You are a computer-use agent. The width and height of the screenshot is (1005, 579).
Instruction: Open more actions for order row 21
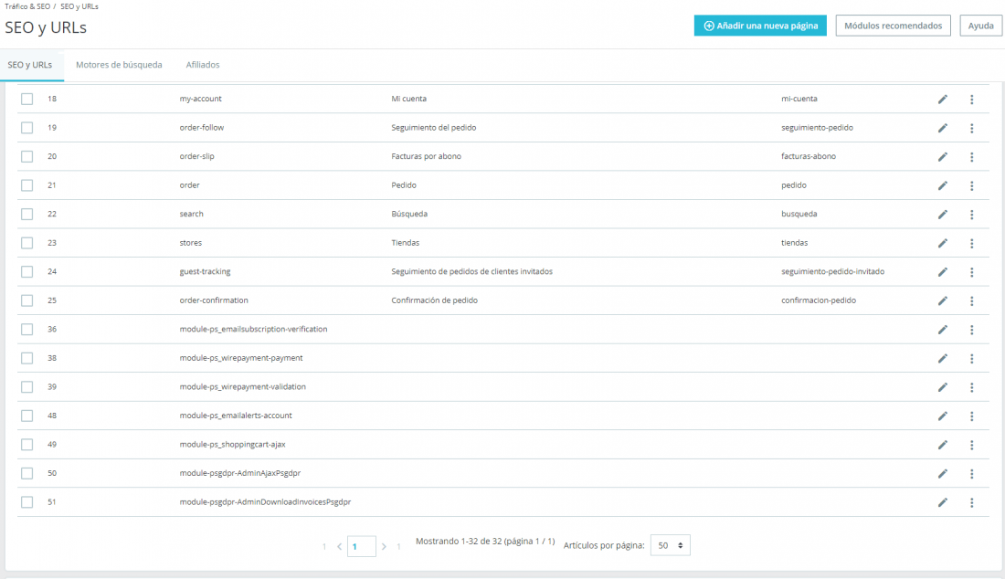[x=972, y=185]
